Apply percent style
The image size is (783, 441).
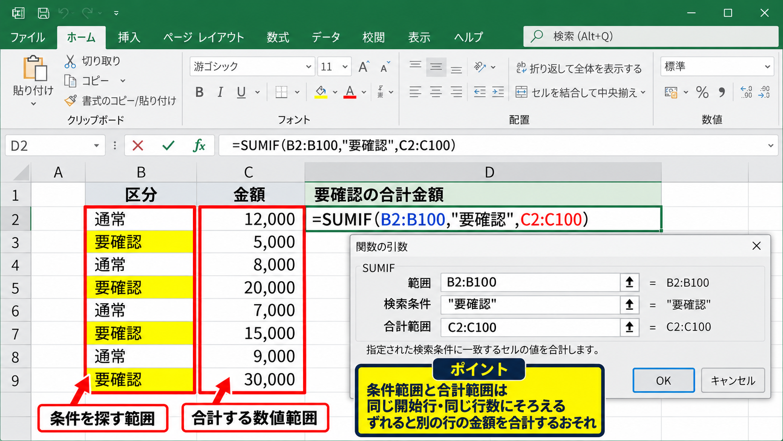(702, 92)
